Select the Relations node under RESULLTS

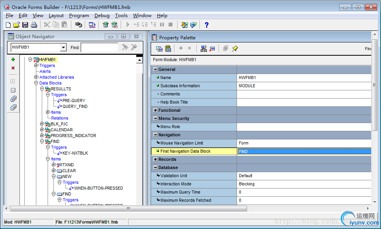59,118
